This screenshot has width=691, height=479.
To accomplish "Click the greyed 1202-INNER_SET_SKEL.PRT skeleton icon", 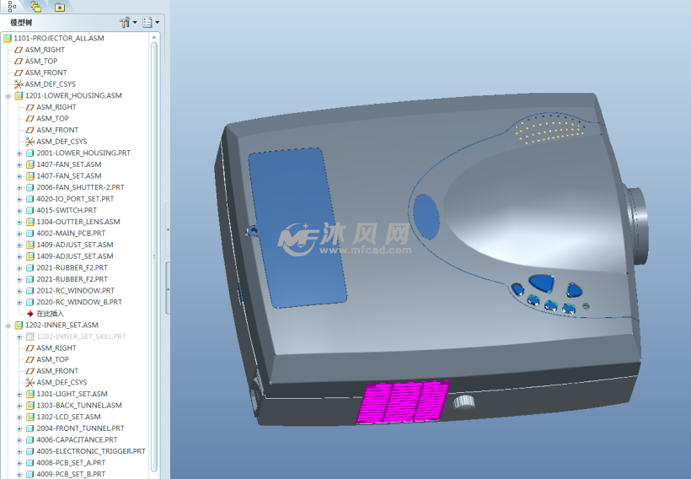I will point(29,336).
